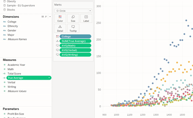This screenshot has height=118, width=193.
Task: Click the detail icon beside SUM(True Average)
Action: click(x=57, y=41)
